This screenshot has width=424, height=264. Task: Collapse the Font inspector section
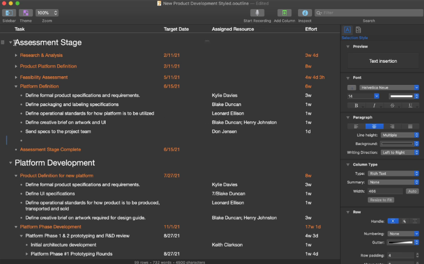click(x=348, y=78)
